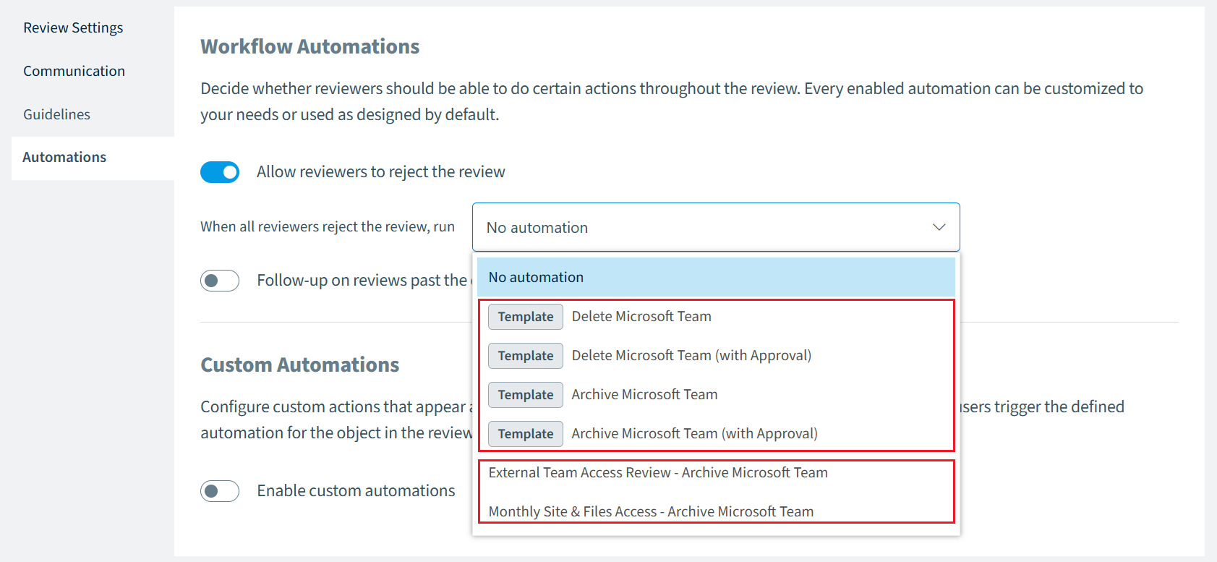The height and width of the screenshot is (562, 1217).
Task: Click the Workflow Automations heading
Action: 309,46
